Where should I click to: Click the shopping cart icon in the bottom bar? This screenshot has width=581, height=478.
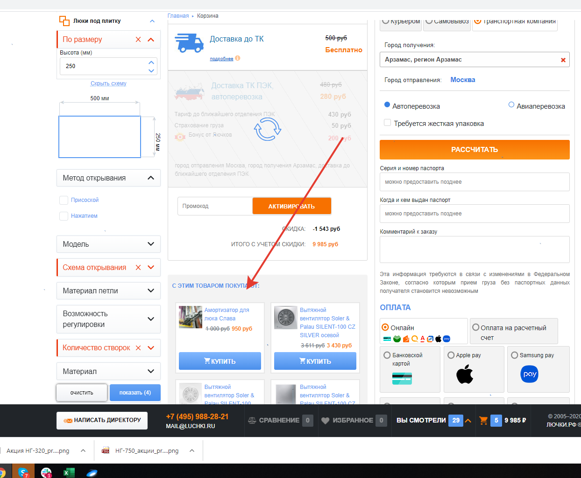(x=483, y=420)
